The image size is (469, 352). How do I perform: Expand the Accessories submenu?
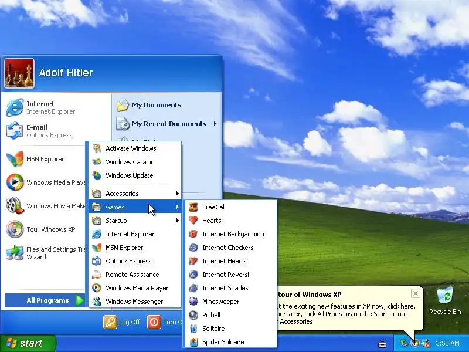pos(135,194)
